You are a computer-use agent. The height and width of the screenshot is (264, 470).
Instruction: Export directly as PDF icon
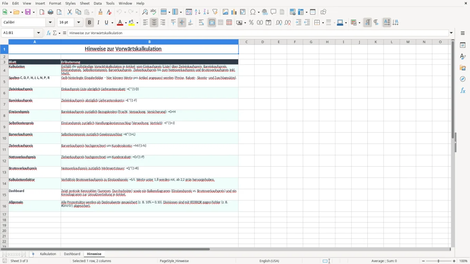pyautogui.click(x=42, y=12)
